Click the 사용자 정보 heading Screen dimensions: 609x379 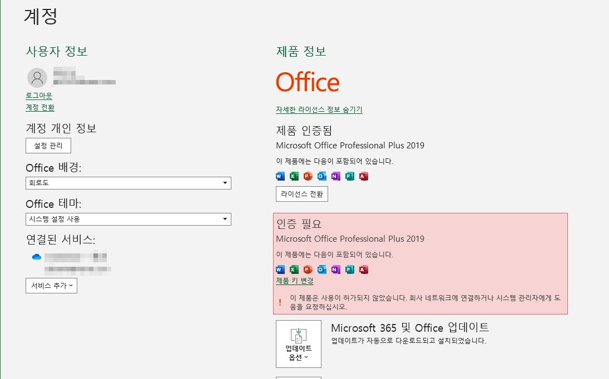pos(57,51)
